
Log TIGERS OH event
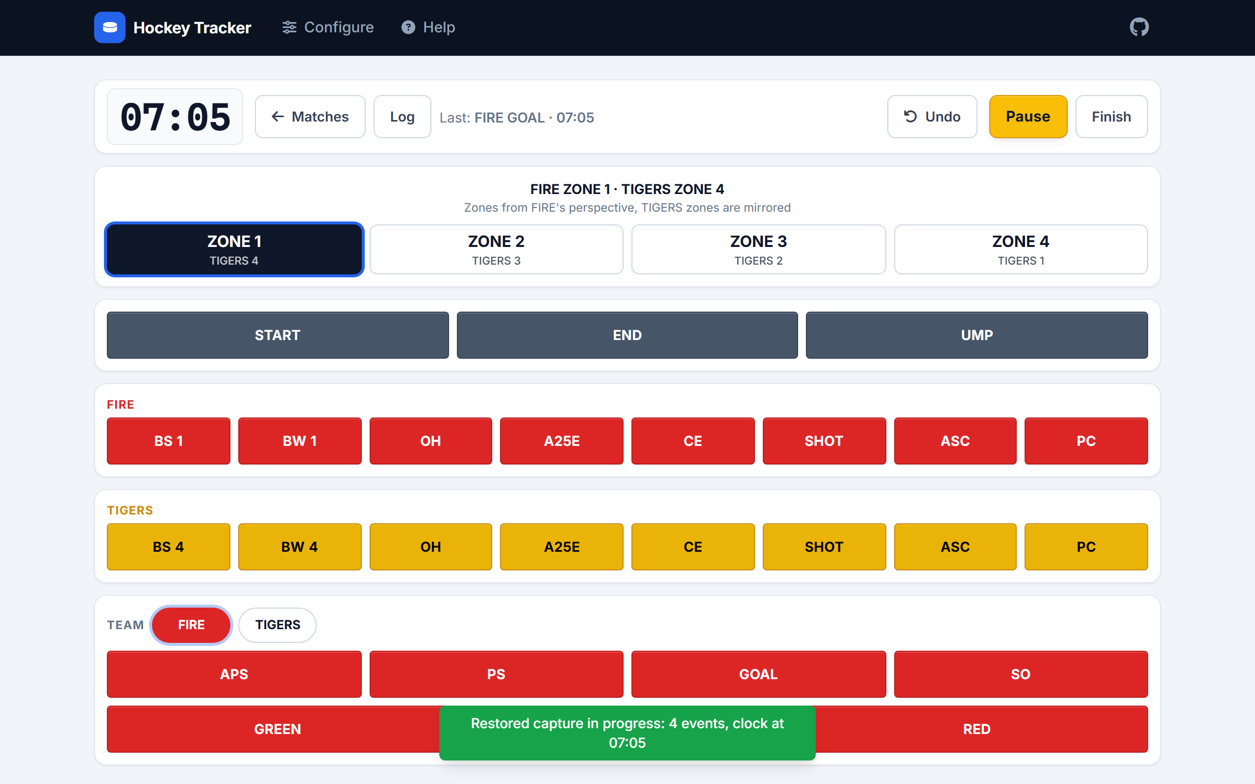[x=430, y=546]
